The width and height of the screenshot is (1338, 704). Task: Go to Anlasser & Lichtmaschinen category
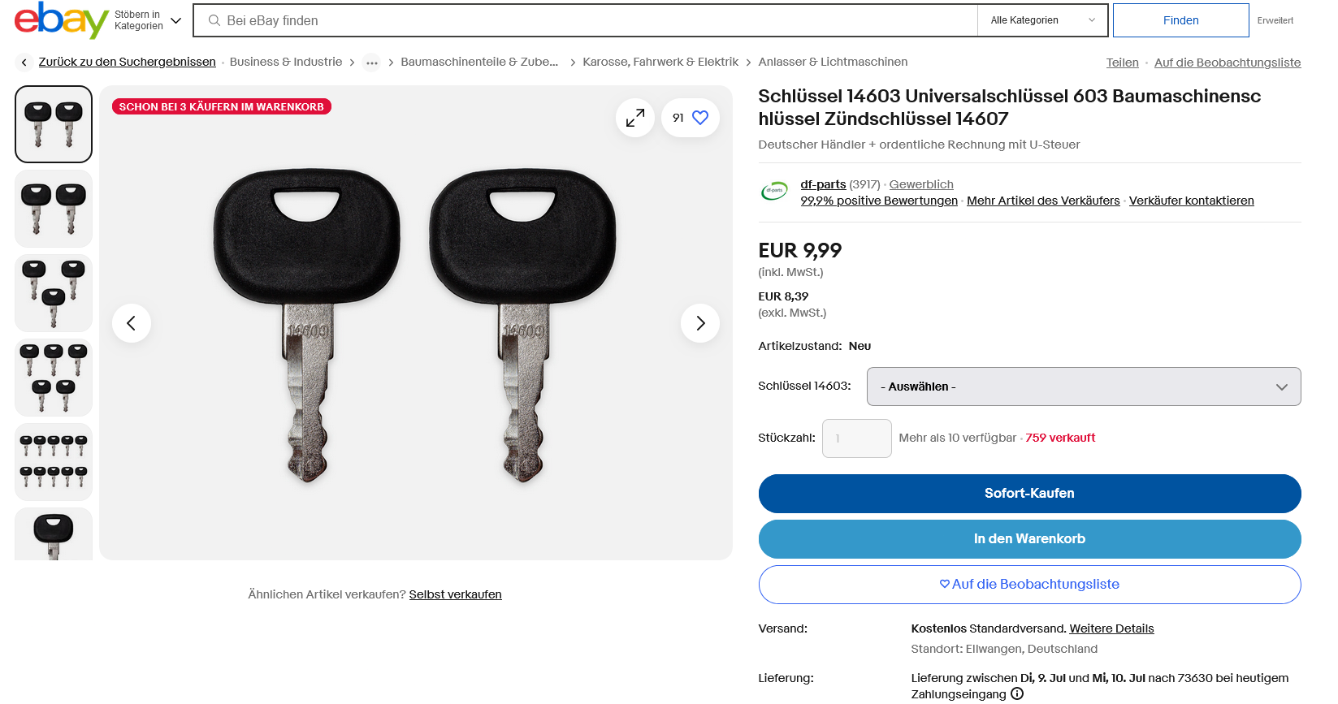(x=833, y=62)
